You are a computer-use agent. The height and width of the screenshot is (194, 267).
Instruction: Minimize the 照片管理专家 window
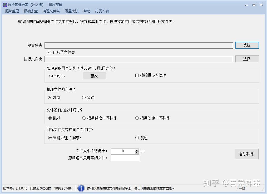pyautogui.click(x=247, y=5)
